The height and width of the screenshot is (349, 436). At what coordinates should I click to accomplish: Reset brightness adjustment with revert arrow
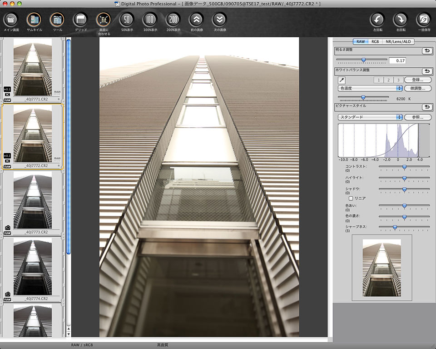tap(426, 51)
